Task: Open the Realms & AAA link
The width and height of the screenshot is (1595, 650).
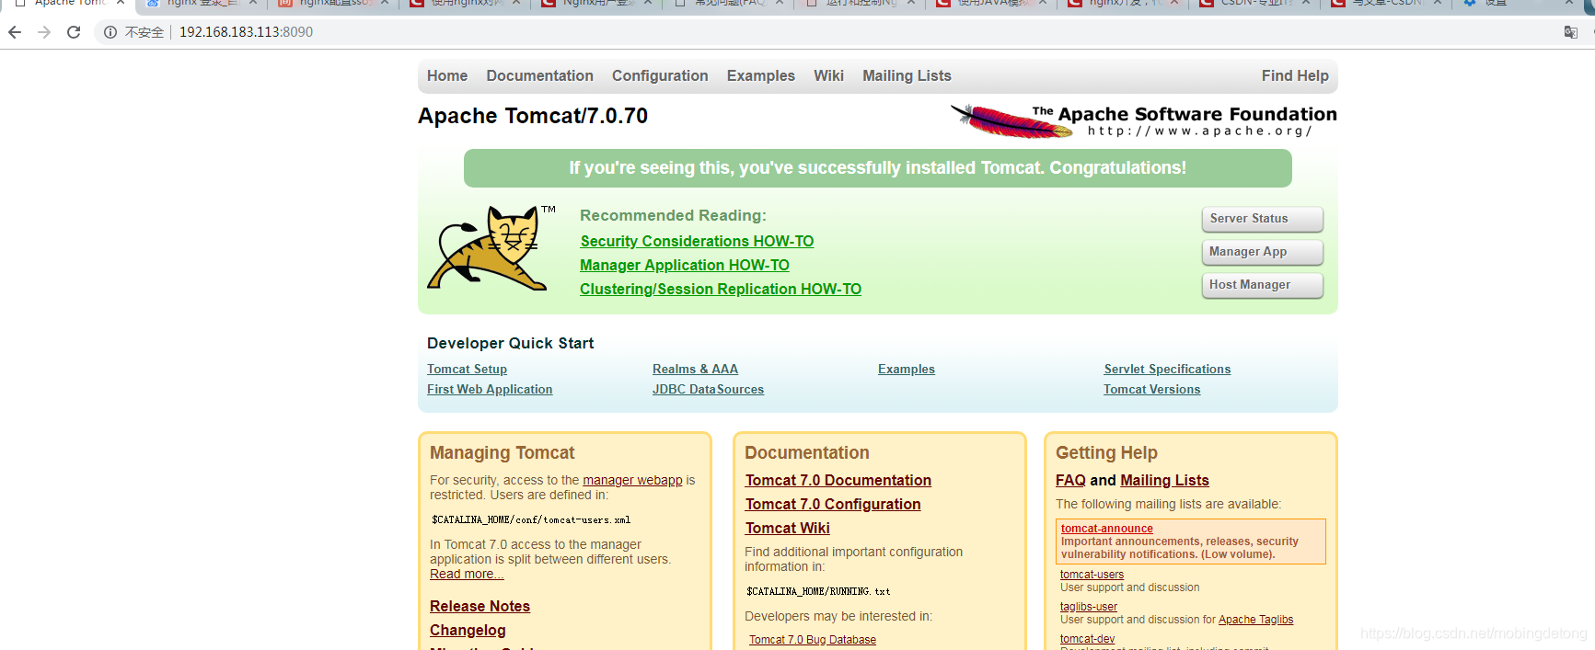Action: pos(695,369)
